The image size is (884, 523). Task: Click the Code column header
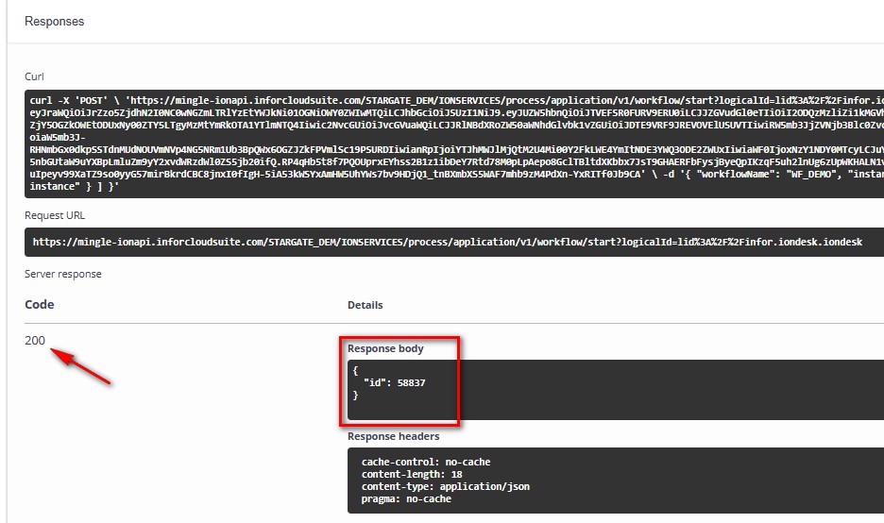coord(39,305)
